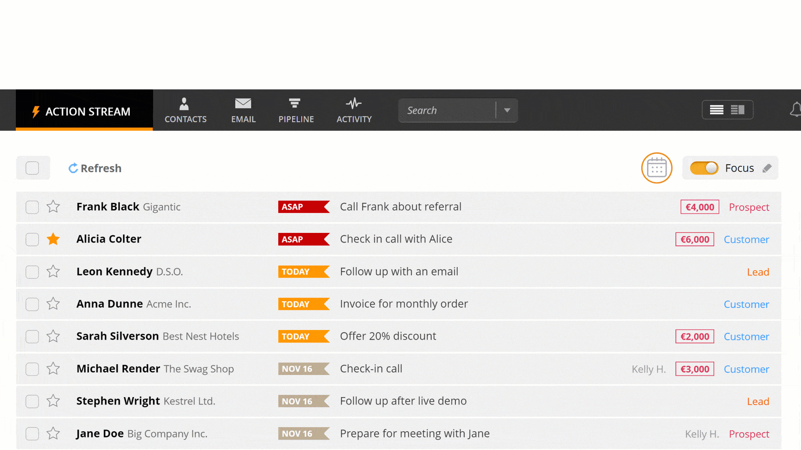Screen dimensions: 801x450
Task: Click Kelly H. on Michael Render row
Action: tap(649, 369)
